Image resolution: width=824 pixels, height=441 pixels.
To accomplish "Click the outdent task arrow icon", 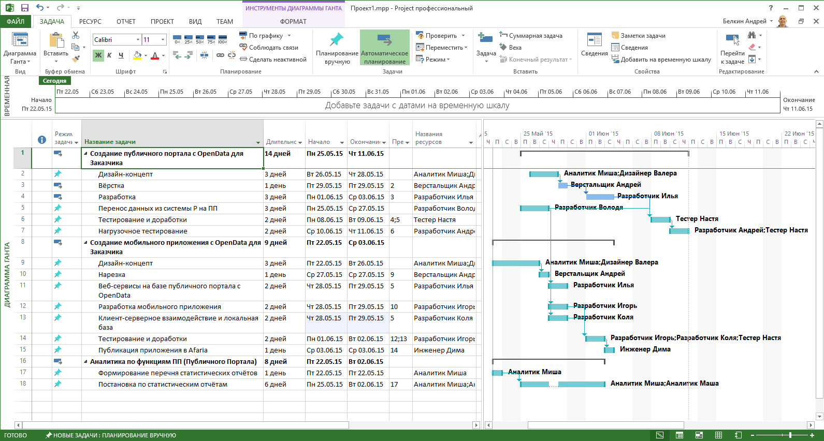I will click(177, 55).
